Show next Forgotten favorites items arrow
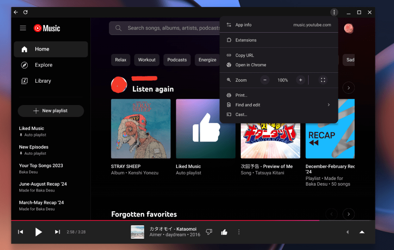 point(349,214)
